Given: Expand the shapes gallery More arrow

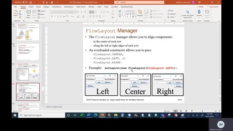Looking at the screenshot, I should pyautogui.click(x=135, y=16).
